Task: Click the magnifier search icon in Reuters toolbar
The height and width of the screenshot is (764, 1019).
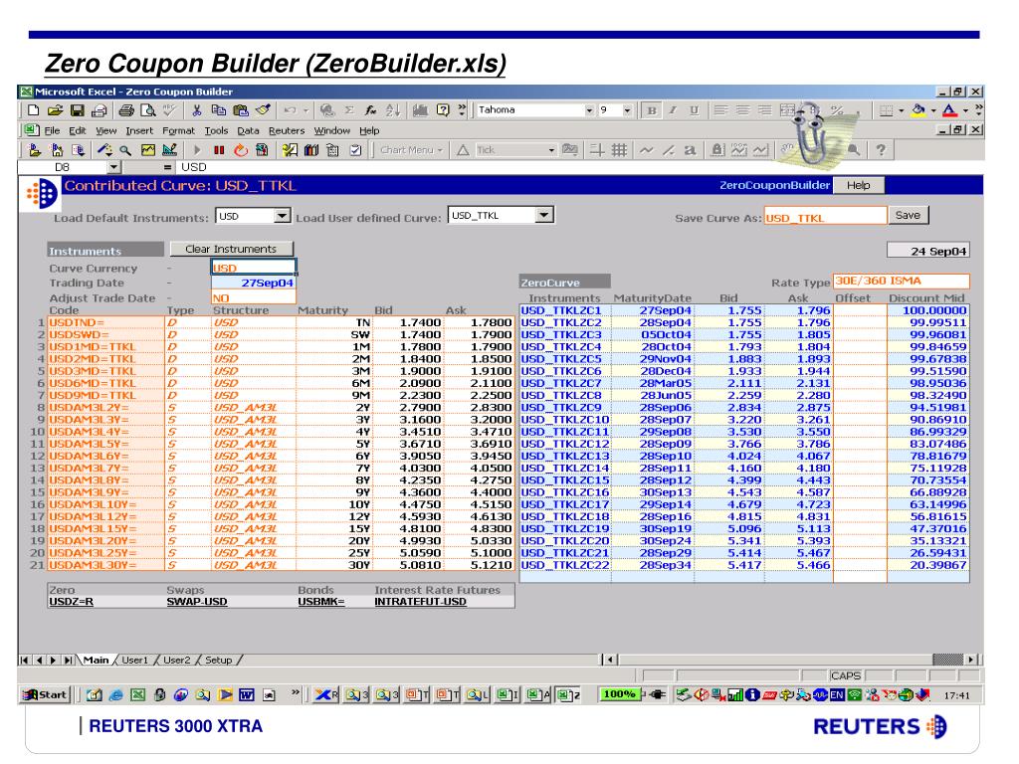Action: [125, 151]
